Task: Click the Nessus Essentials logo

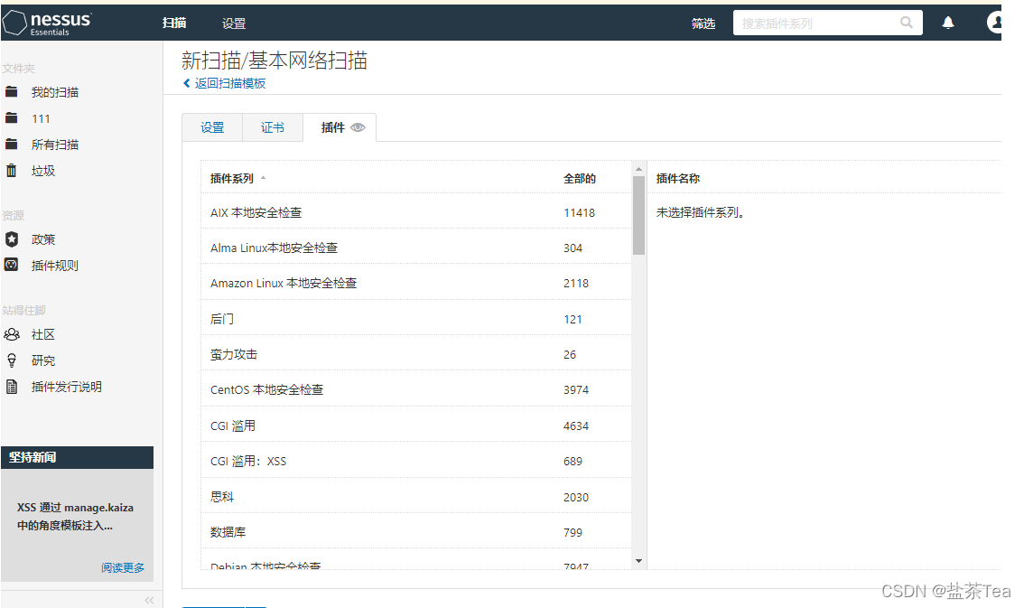Action: pyautogui.click(x=47, y=23)
